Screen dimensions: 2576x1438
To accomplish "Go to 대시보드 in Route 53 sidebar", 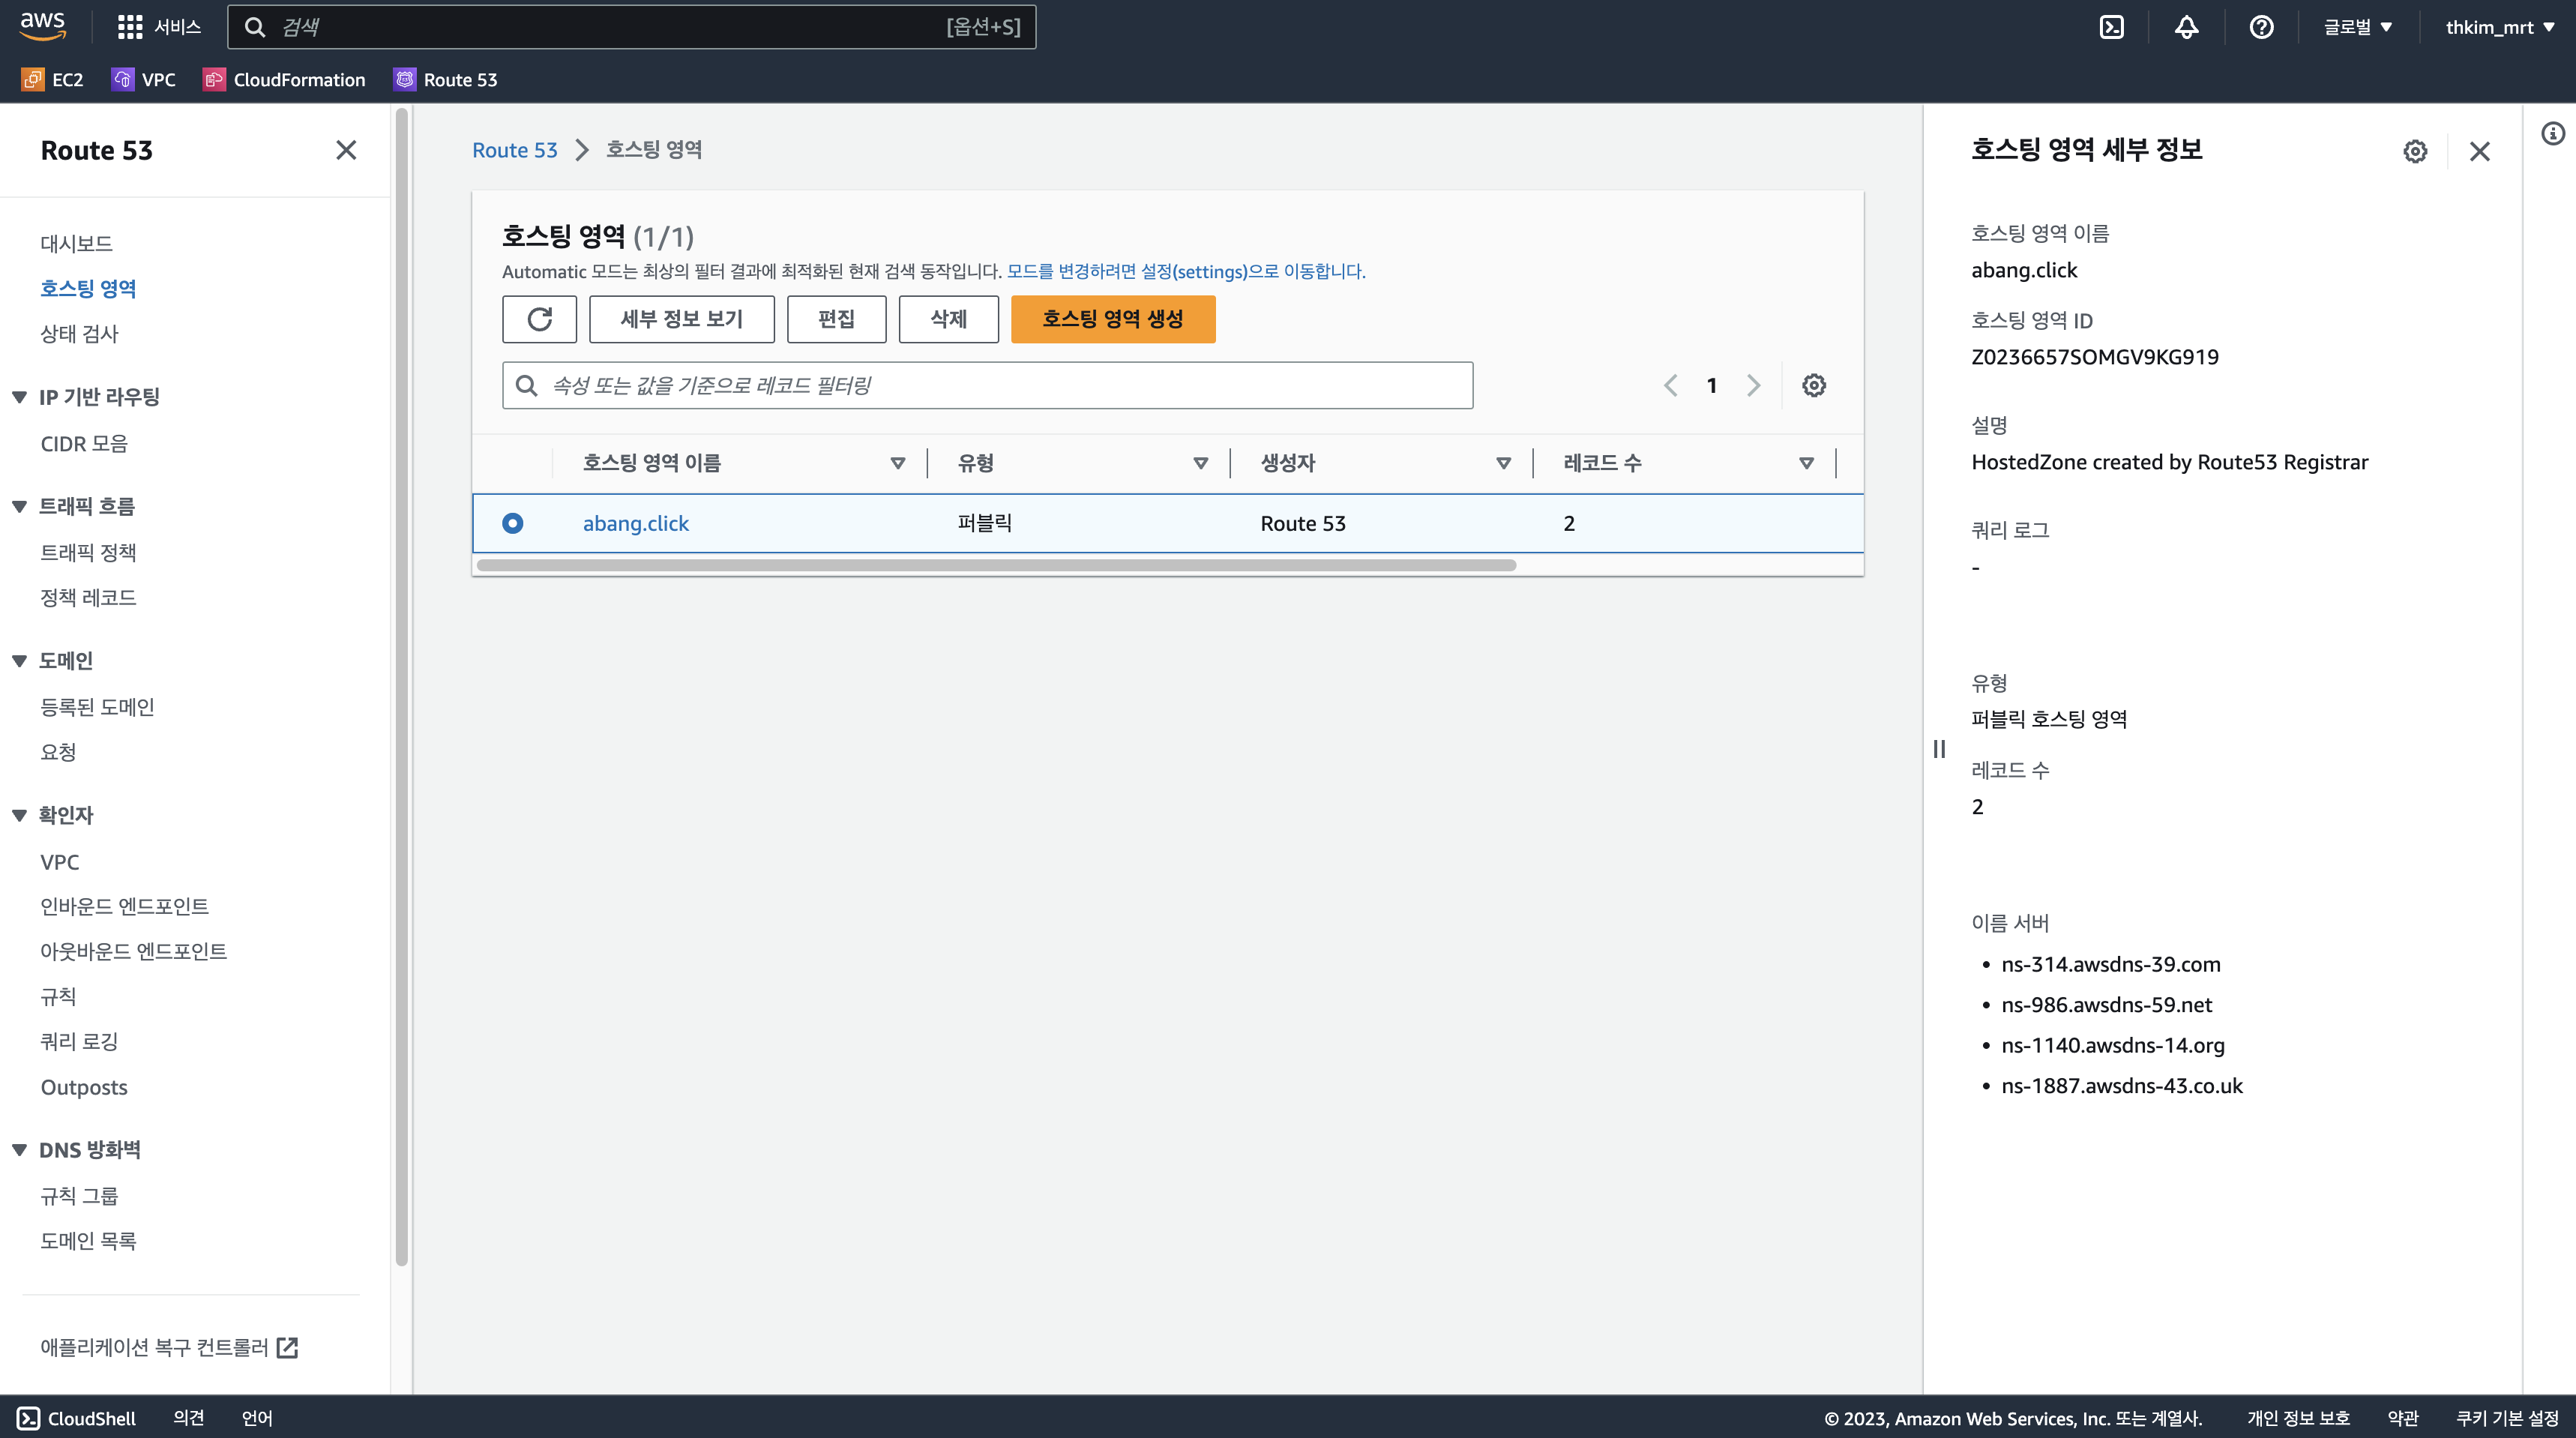I will click(76, 243).
